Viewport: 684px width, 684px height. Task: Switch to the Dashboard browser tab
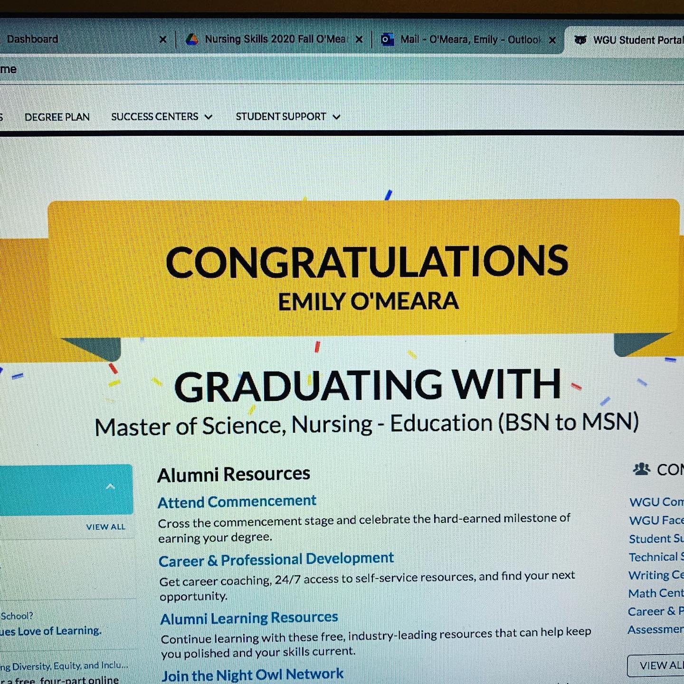pos(81,39)
